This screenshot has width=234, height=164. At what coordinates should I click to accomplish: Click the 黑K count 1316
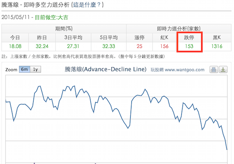coord(217,46)
